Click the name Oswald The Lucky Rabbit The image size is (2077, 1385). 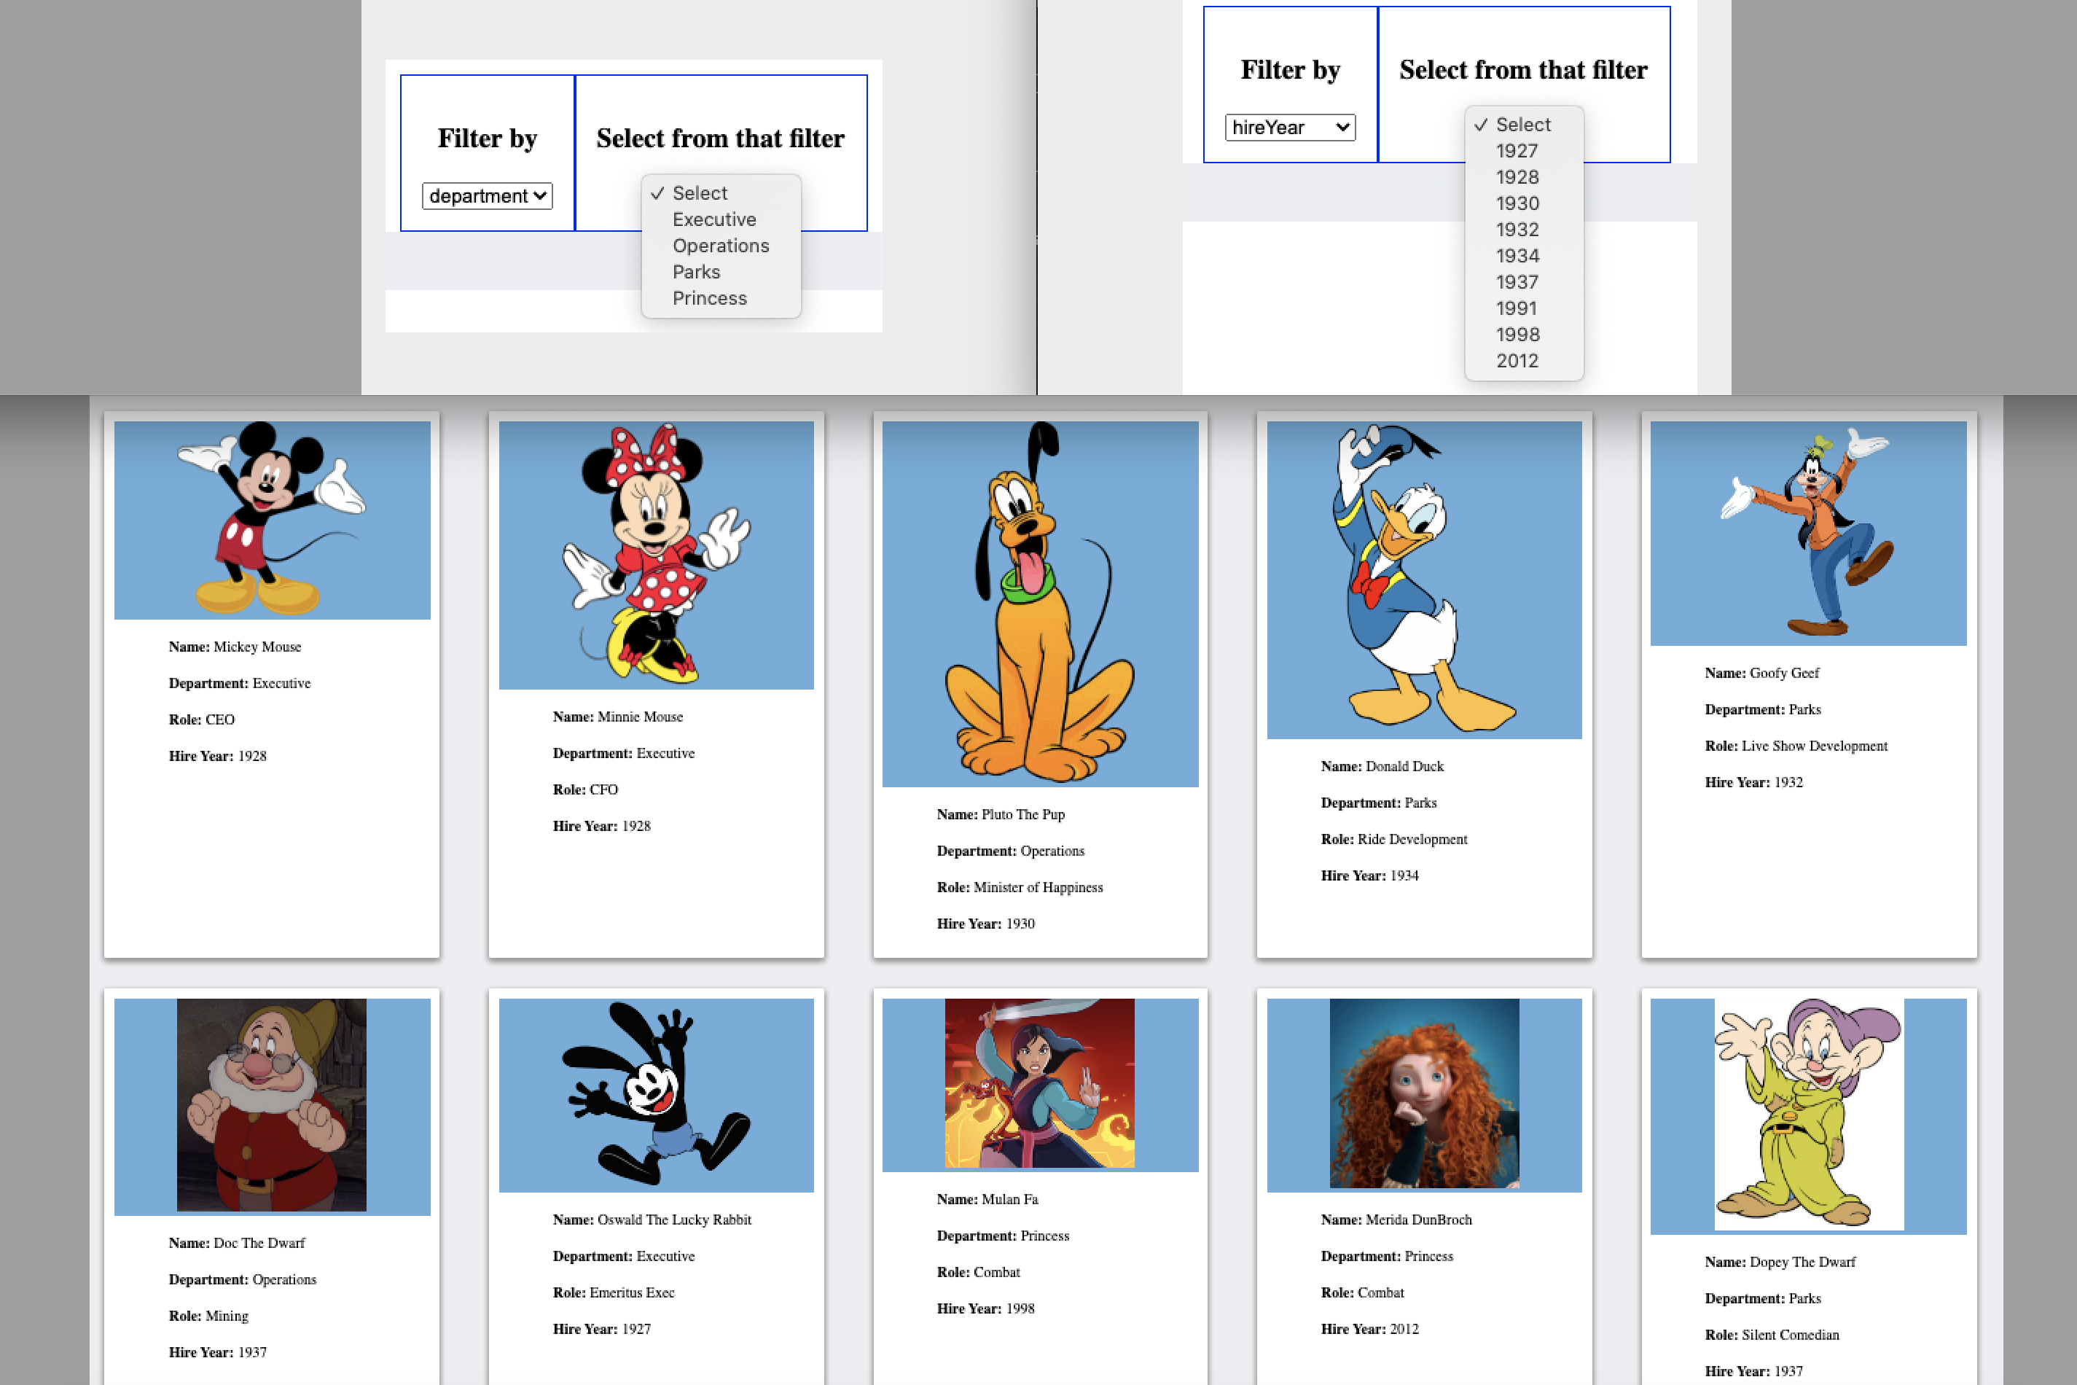(x=675, y=1220)
